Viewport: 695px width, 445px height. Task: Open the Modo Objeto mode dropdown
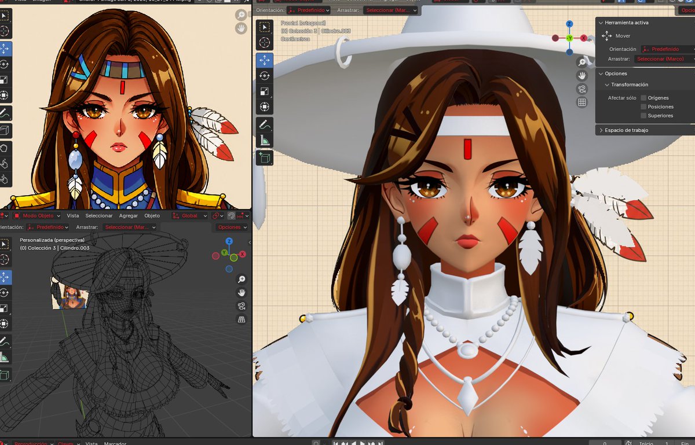[x=36, y=216]
